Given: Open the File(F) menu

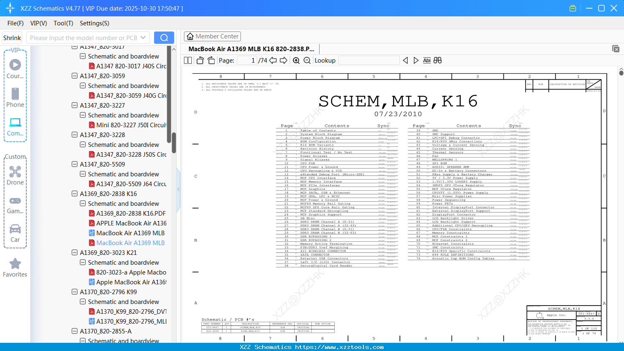Looking at the screenshot, I should 16,23.
